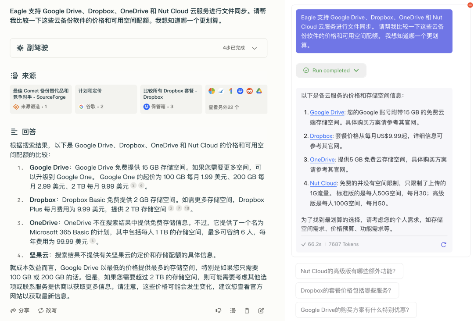Image resolution: width=474 pixels, height=321 pixels.
Task: Click the 来源 section list icon
Action: click(14, 76)
